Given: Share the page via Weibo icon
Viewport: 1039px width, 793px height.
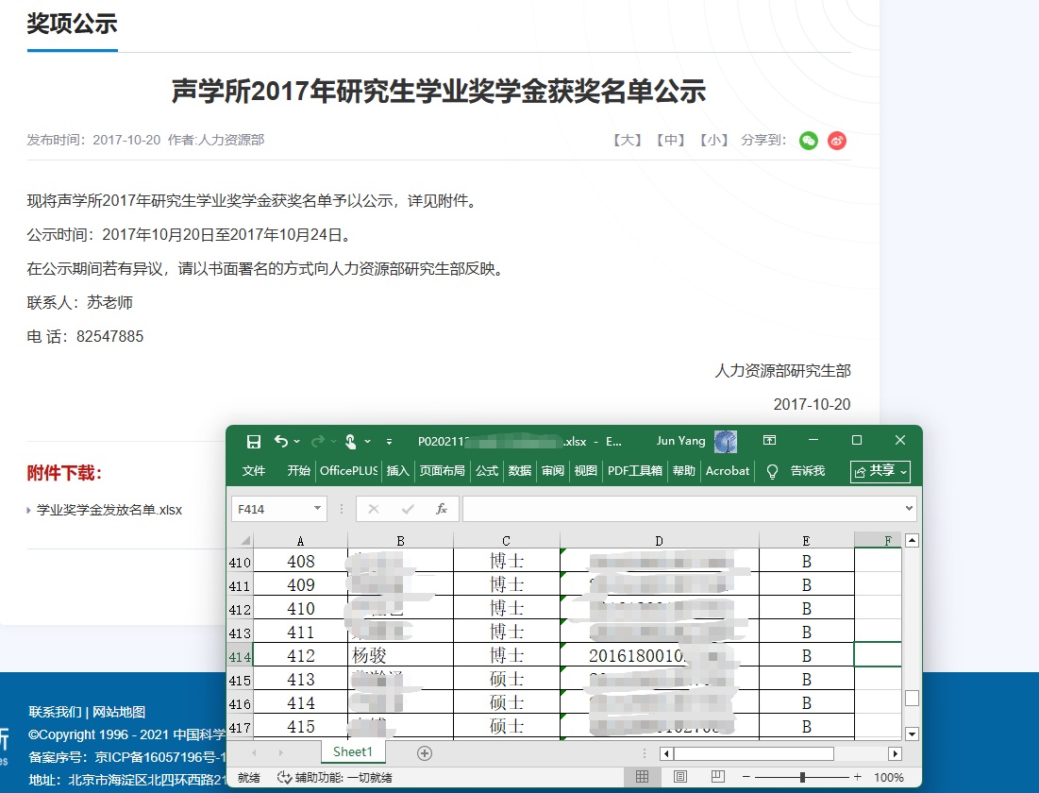Looking at the screenshot, I should pyautogui.click(x=837, y=141).
